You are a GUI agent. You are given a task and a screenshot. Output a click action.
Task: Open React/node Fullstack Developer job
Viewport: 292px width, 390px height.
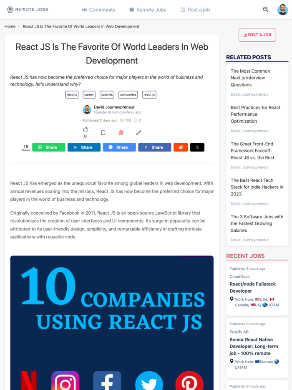pyautogui.click(x=253, y=287)
